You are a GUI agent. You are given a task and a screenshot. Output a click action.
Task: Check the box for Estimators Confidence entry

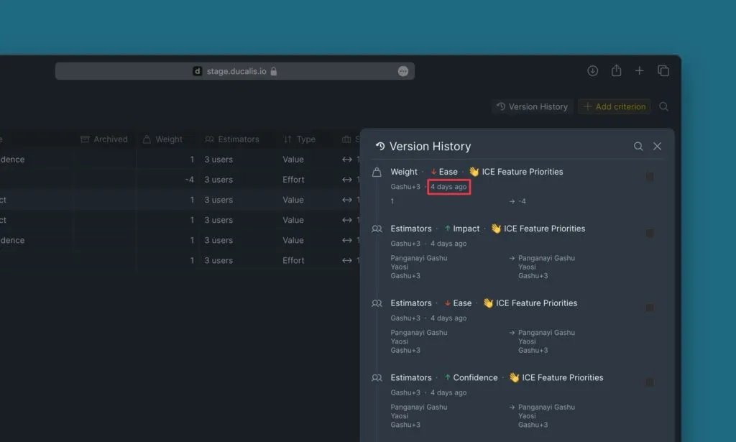(x=650, y=382)
